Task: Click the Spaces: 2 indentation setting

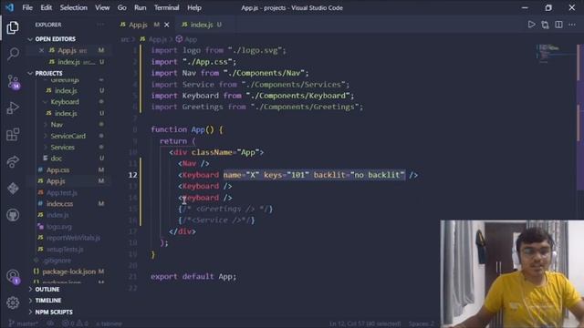Action: coord(422,323)
